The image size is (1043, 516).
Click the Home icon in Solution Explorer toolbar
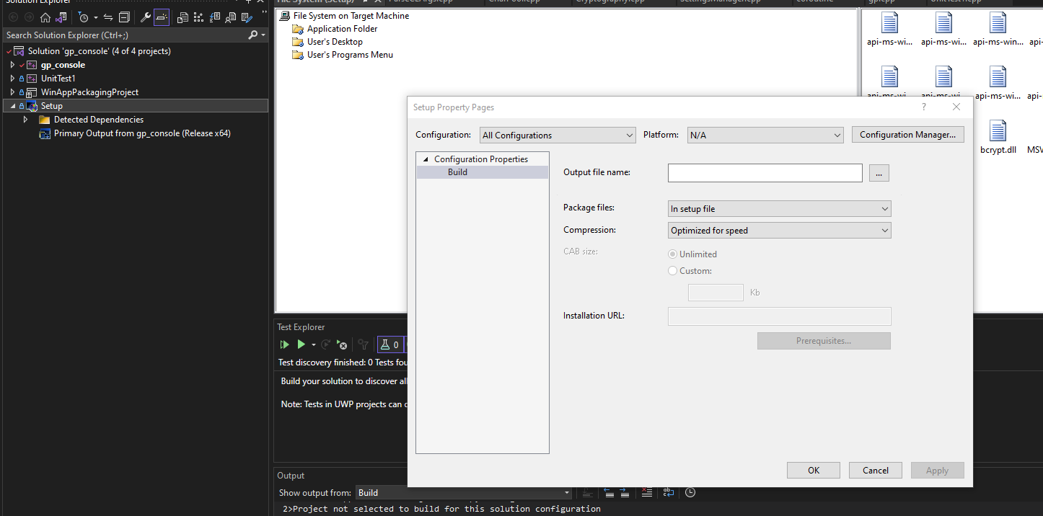click(45, 17)
